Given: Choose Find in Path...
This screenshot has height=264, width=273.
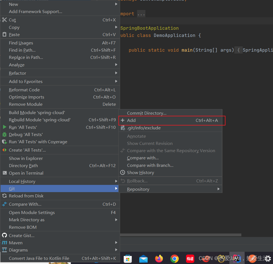Looking at the screenshot, I should point(60,50).
